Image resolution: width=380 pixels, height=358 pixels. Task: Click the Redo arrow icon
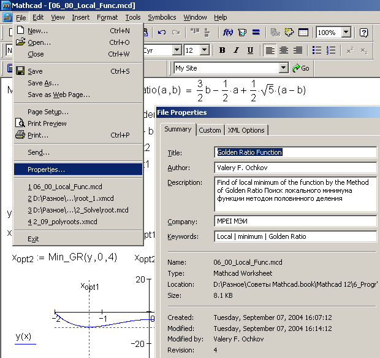click(176, 33)
